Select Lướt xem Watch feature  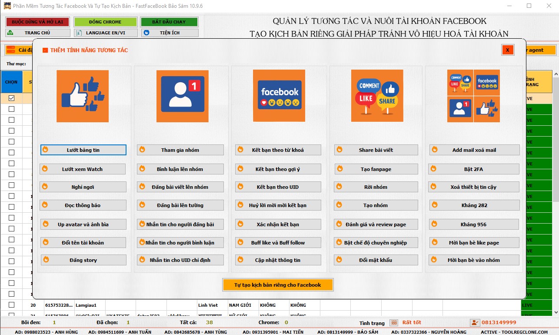pyautogui.click(x=83, y=169)
